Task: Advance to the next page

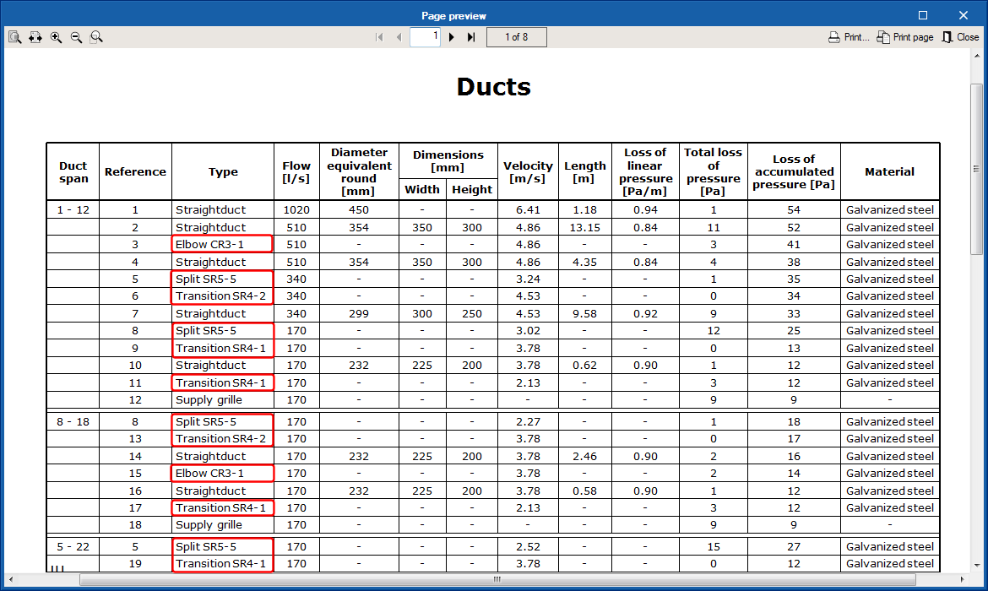Action: [x=451, y=36]
